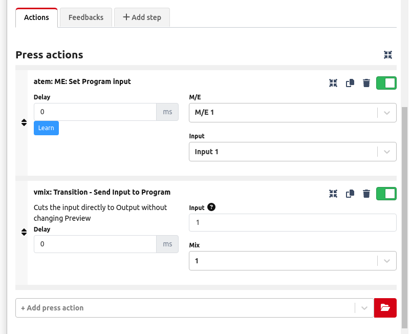Duplicate the atem Set Program input action
This screenshot has height=334, width=411.
[x=350, y=82]
